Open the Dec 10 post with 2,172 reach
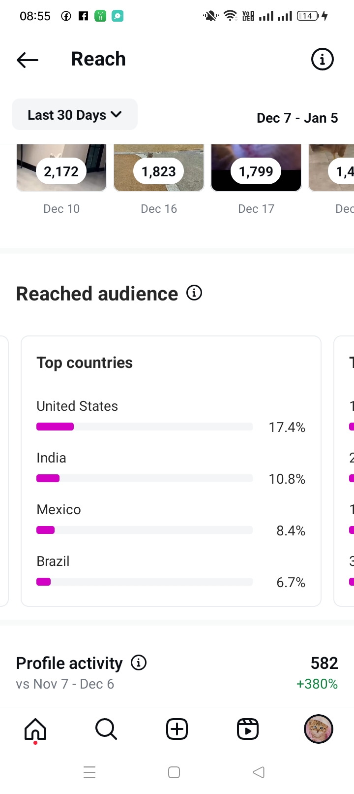 point(61,168)
